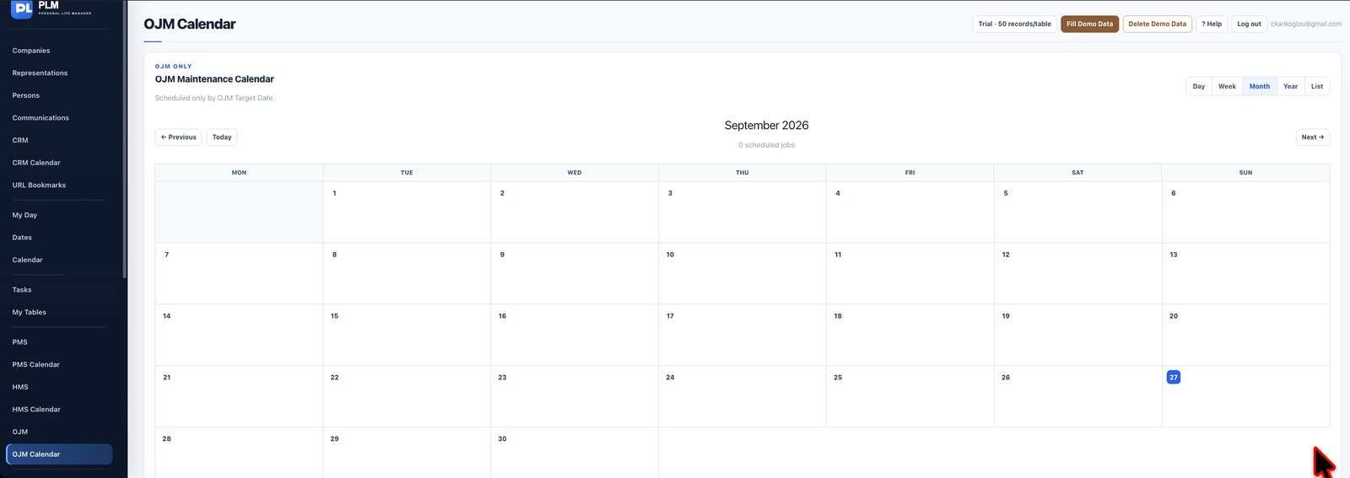Select September 6 cell
Viewport: 1350px width, 478px height.
(x=1245, y=212)
